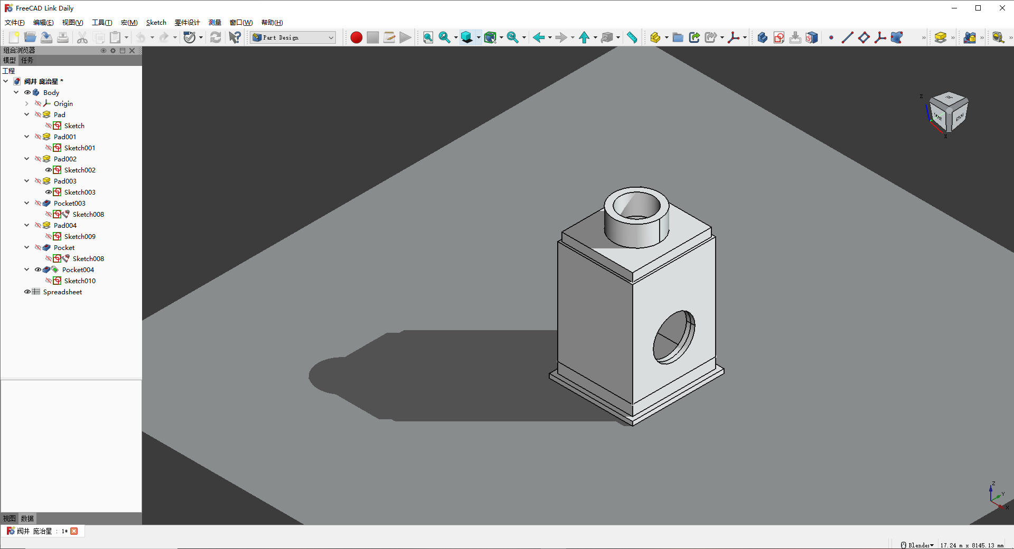The image size is (1014, 549).
Task: Click the record macro red button
Action: (356, 37)
